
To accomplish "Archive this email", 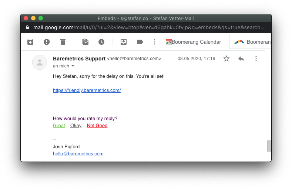I will coord(30,42).
